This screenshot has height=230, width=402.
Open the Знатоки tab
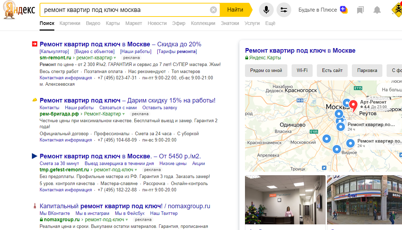point(230,23)
